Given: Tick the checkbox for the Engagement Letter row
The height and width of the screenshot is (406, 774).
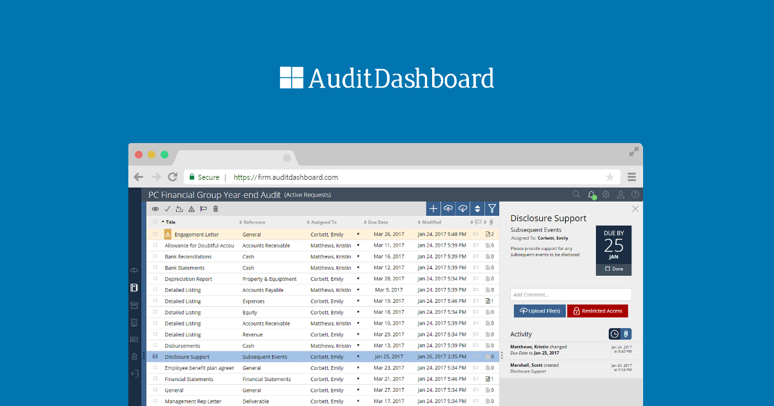Looking at the screenshot, I should tap(155, 235).
